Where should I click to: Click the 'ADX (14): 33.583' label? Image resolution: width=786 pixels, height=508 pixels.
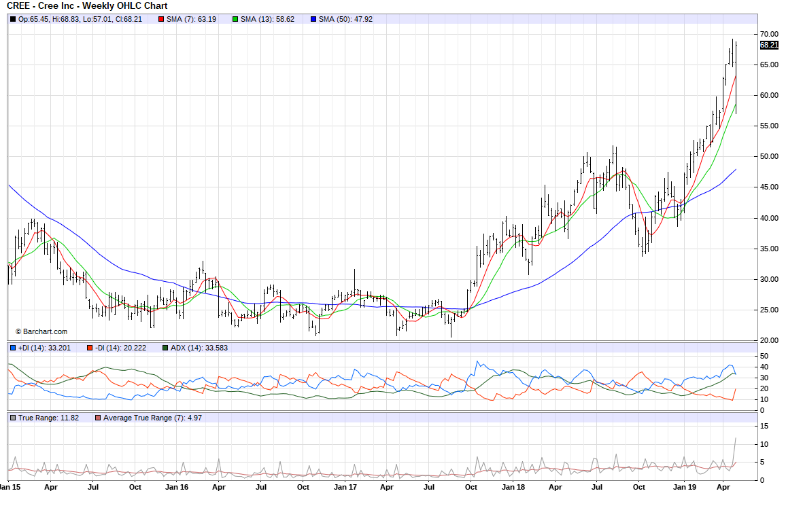(x=199, y=348)
